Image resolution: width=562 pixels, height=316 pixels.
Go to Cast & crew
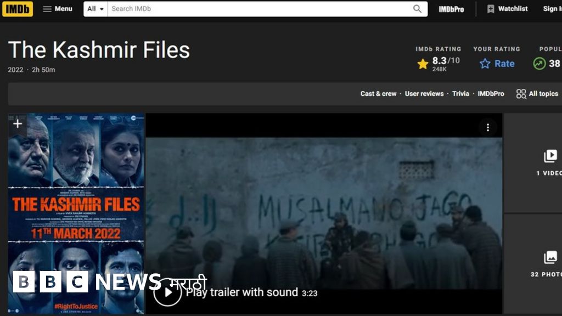point(378,94)
